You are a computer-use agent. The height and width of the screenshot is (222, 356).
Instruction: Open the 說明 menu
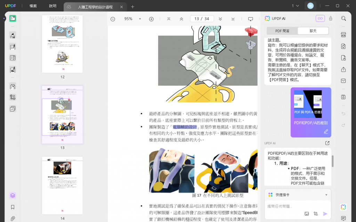click(x=53, y=6)
